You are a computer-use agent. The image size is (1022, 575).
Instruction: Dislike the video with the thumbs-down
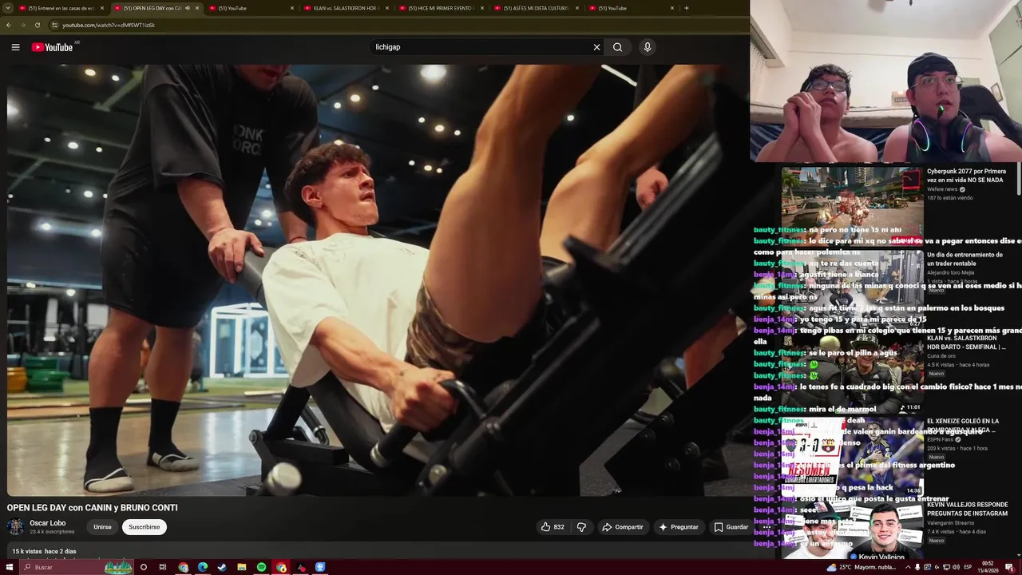coord(581,527)
